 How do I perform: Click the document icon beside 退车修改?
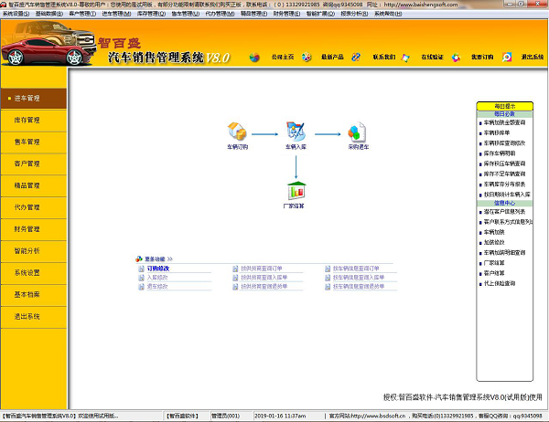141,287
